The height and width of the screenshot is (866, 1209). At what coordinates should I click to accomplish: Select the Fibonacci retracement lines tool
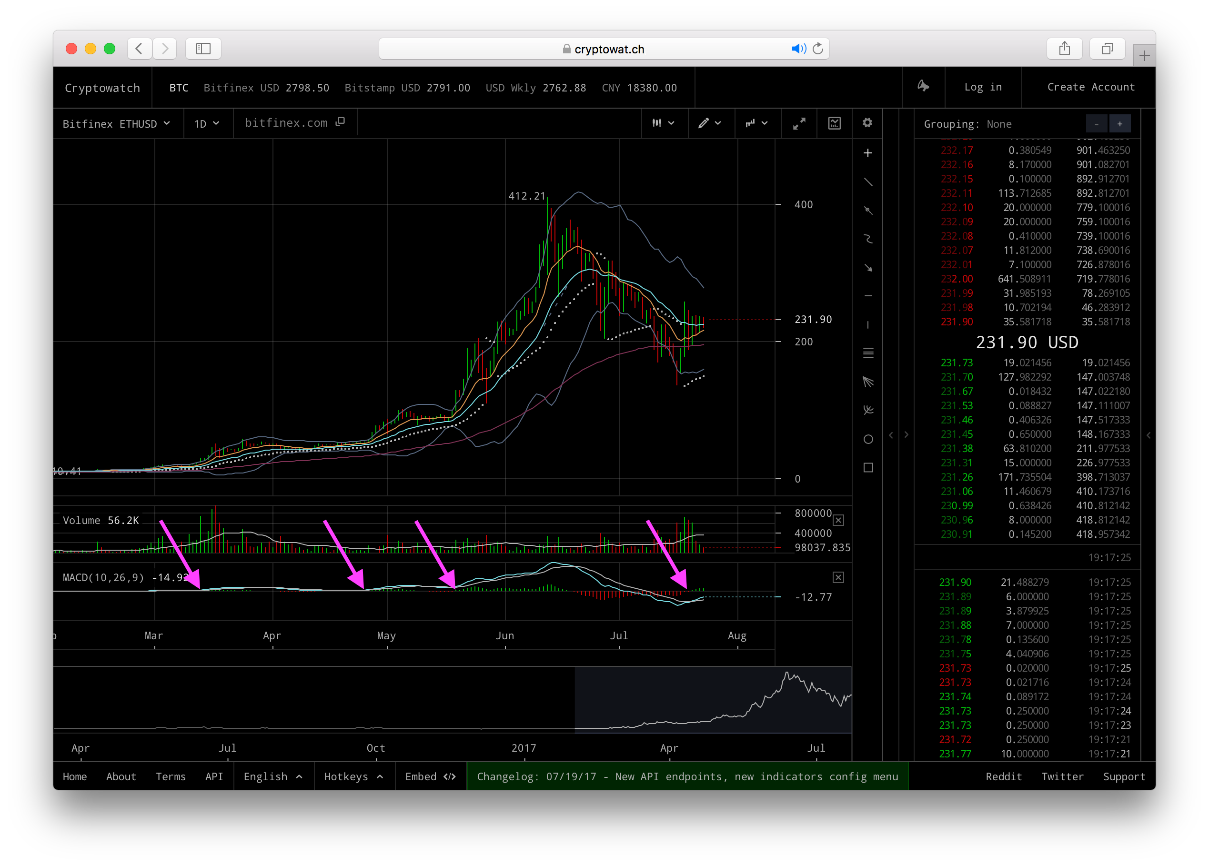(x=868, y=353)
